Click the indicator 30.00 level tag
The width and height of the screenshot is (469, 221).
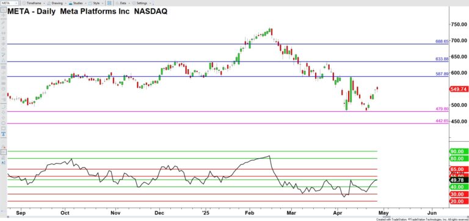[x=458, y=194]
